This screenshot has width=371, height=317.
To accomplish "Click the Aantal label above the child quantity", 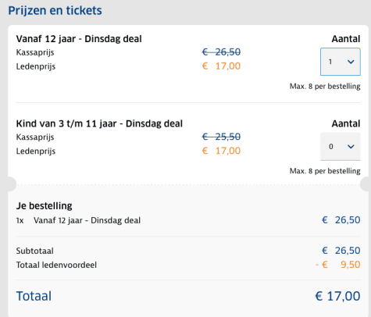I will [346, 123].
